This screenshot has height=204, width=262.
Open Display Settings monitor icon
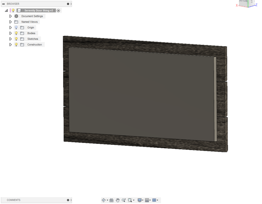click(x=139, y=200)
